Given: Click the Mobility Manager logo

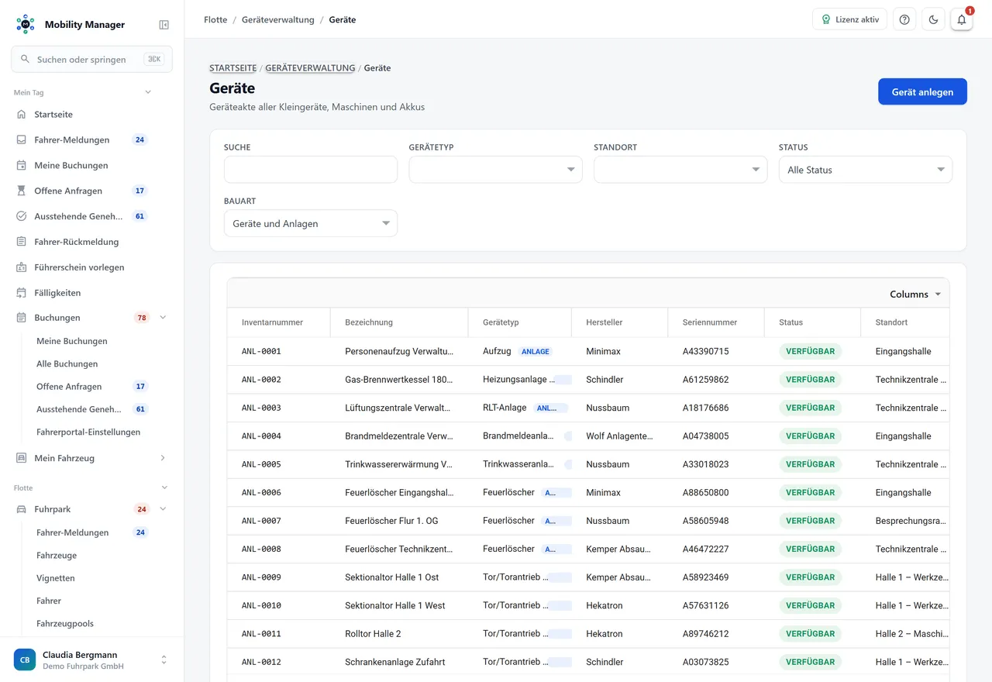Looking at the screenshot, I should (x=25, y=24).
